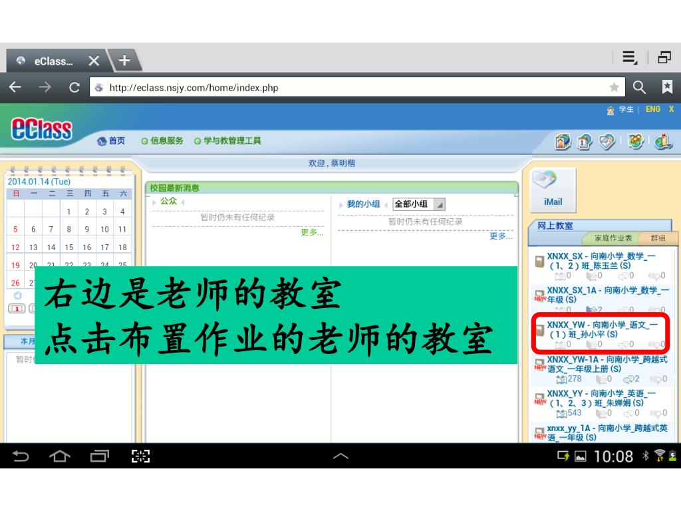Select calendar date 14

coord(51,248)
